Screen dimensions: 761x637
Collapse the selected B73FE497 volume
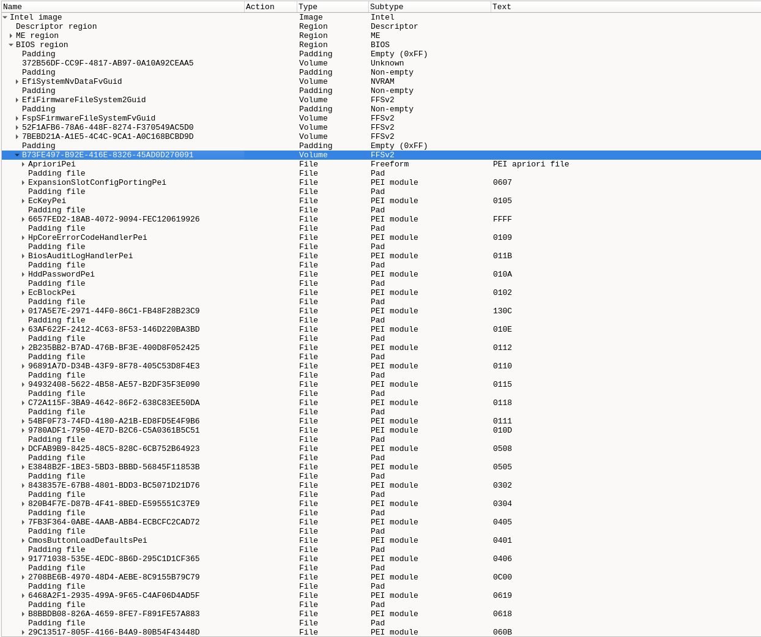click(x=17, y=155)
